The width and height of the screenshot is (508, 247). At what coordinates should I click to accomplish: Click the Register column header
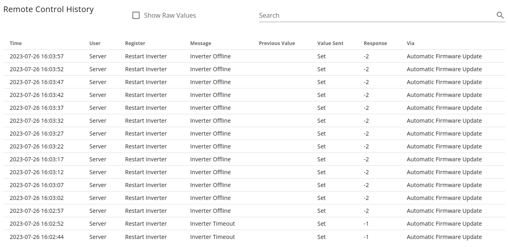[x=135, y=43]
